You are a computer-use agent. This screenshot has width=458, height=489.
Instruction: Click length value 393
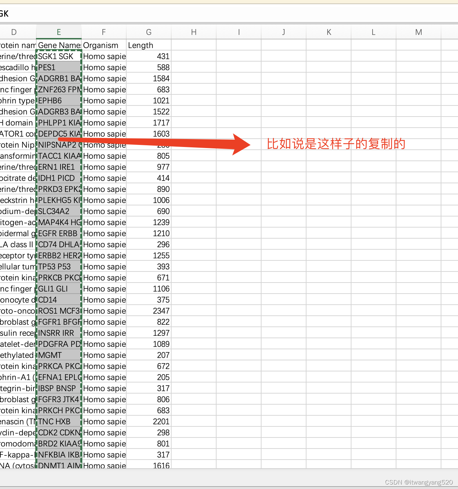[149, 266]
